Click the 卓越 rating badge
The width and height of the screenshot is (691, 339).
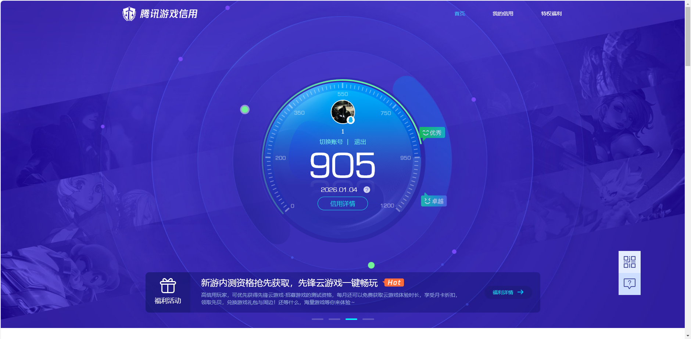(x=434, y=201)
